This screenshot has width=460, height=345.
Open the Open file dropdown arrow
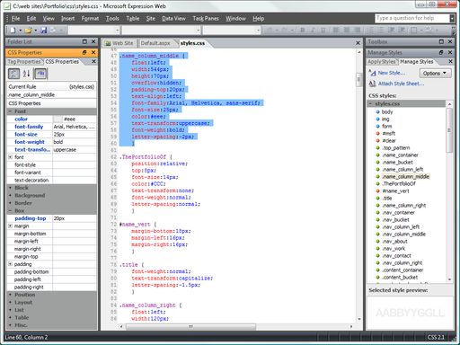36,31
